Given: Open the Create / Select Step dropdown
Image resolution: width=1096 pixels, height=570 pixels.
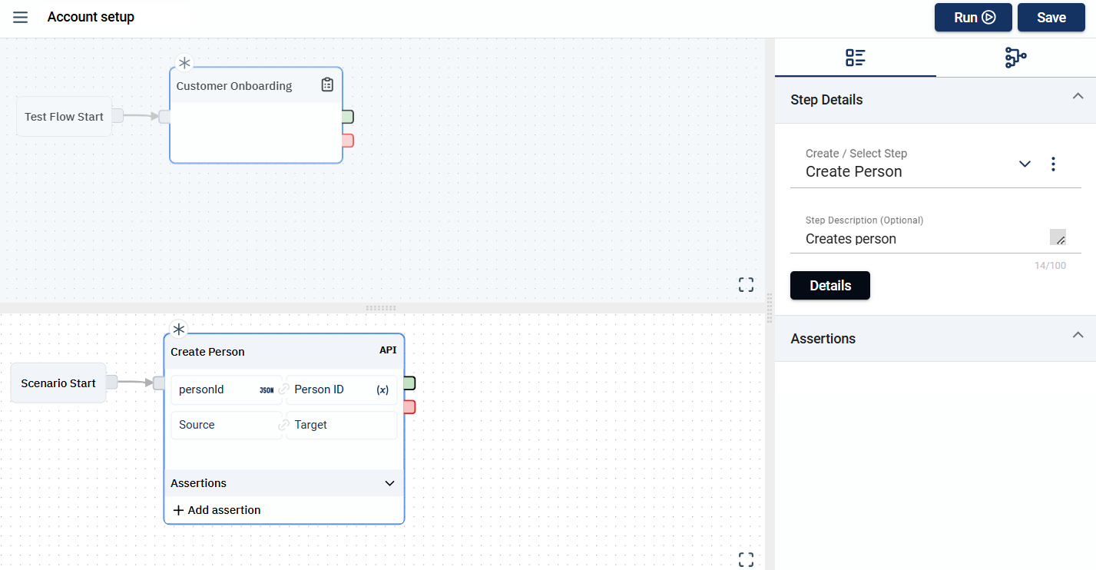Looking at the screenshot, I should tap(1025, 164).
